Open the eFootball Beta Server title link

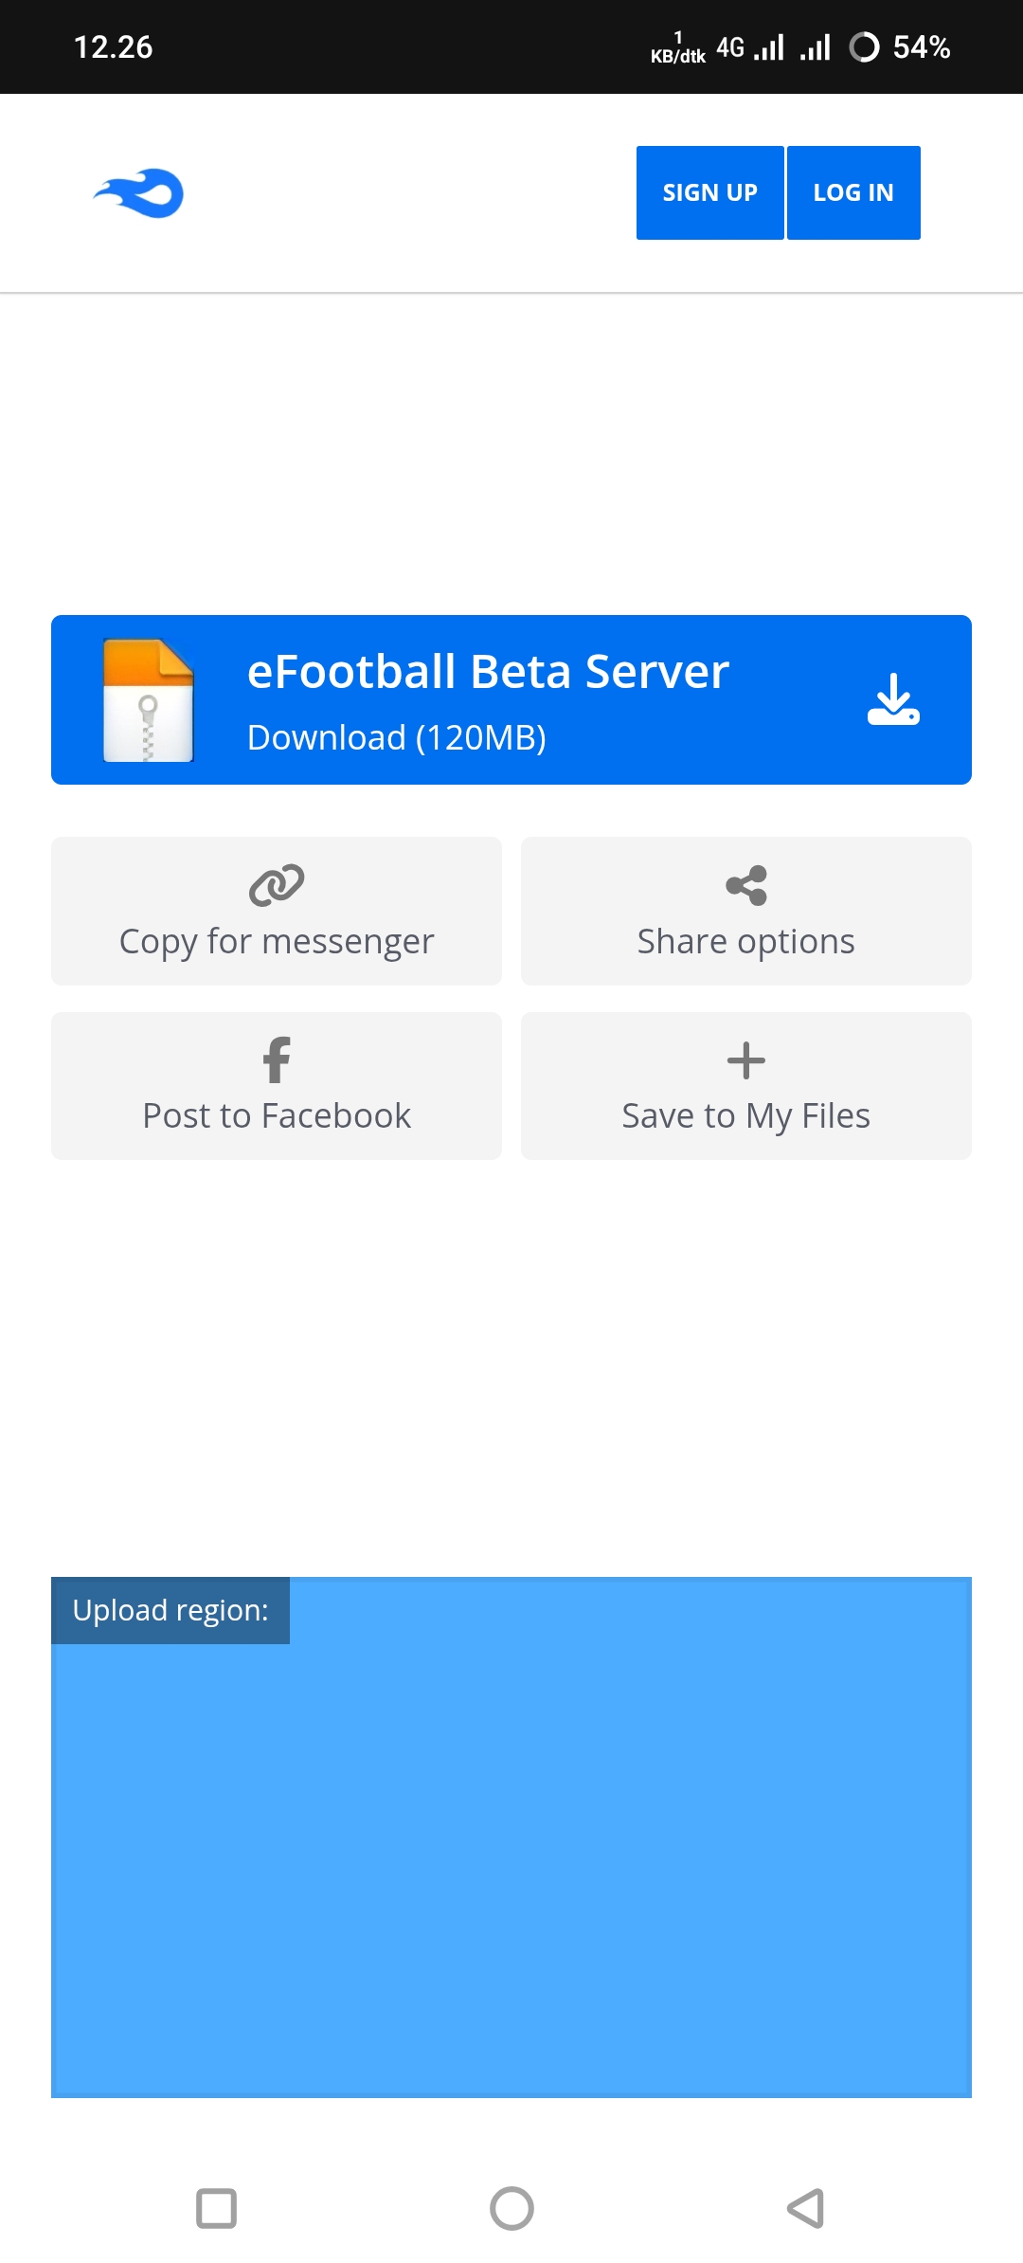point(488,672)
